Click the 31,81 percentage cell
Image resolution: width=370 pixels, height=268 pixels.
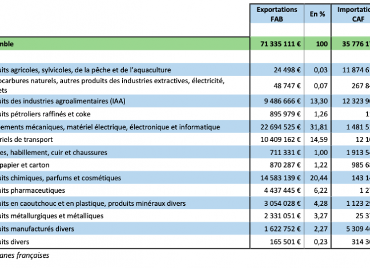point(319,127)
